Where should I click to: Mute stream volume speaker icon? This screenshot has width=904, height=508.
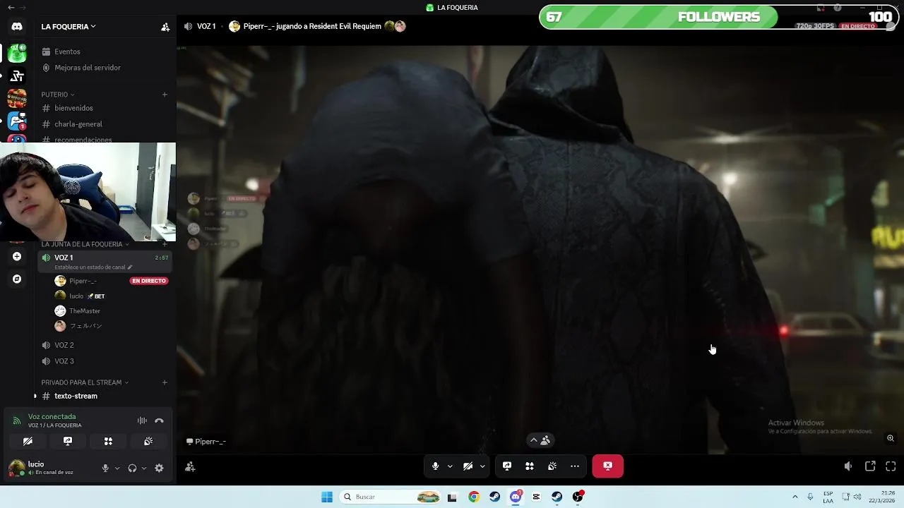coord(848,466)
